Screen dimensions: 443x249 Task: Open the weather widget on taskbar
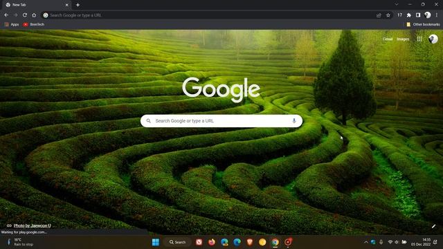point(20,242)
